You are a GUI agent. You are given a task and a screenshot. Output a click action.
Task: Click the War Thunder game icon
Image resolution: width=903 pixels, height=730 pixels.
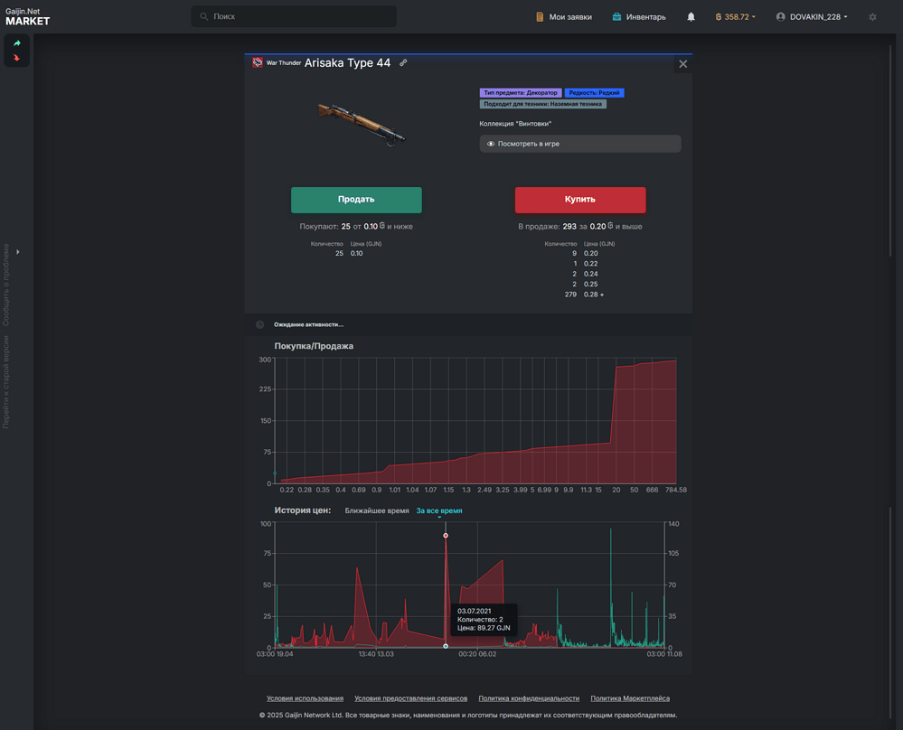(258, 63)
